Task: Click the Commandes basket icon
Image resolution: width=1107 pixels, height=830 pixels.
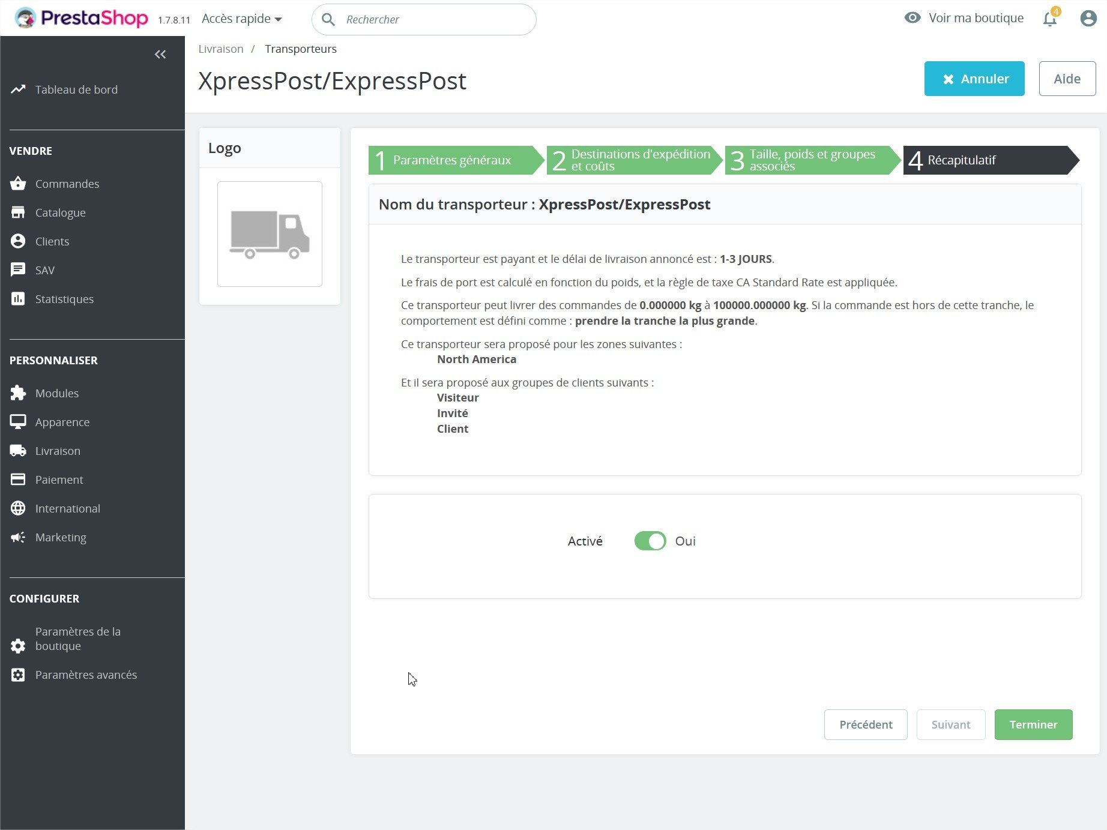Action: click(x=18, y=184)
